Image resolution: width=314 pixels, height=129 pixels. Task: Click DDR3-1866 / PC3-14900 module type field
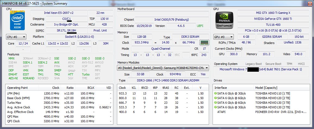(x=168, y=80)
